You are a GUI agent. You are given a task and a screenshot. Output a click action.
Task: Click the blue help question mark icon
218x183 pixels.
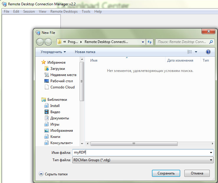coord(208,52)
